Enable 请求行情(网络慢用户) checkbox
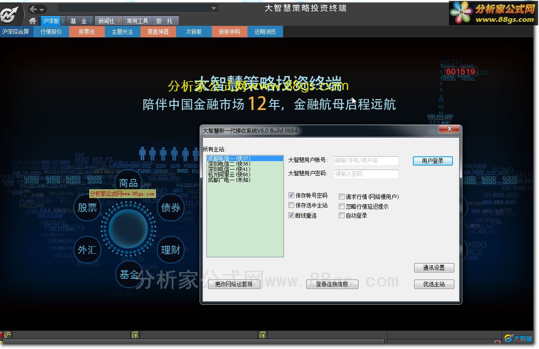 (342, 196)
